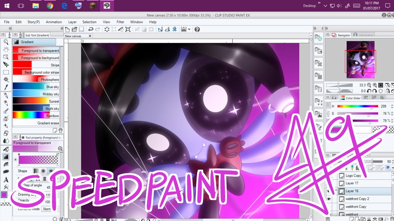This screenshot has height=221, width=394.
Task: Toggle Snap to Ruler in toolbar
Action: pyautogui.click(x=160, y=29)
